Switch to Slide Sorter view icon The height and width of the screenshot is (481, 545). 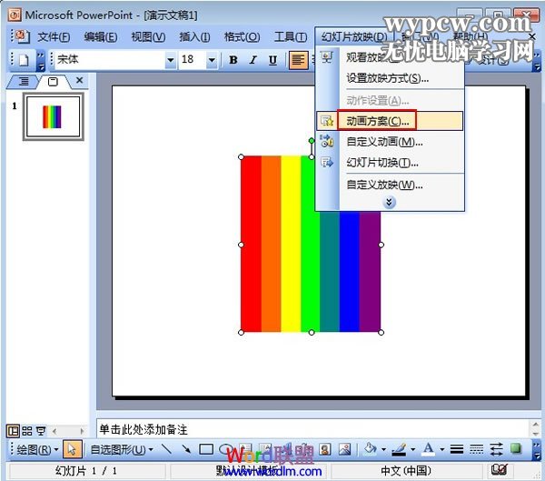tap(27, 431)
